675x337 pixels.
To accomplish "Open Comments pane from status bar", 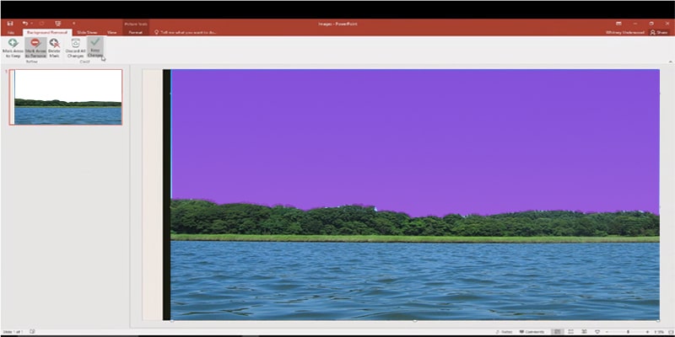I will (532, 332).
